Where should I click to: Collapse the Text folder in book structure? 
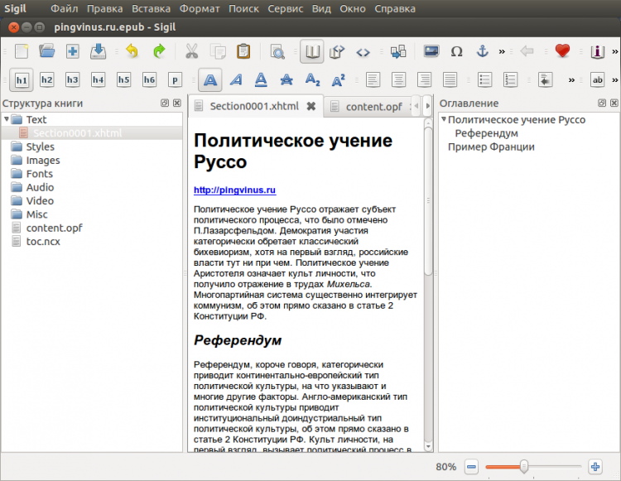[7, 120]
